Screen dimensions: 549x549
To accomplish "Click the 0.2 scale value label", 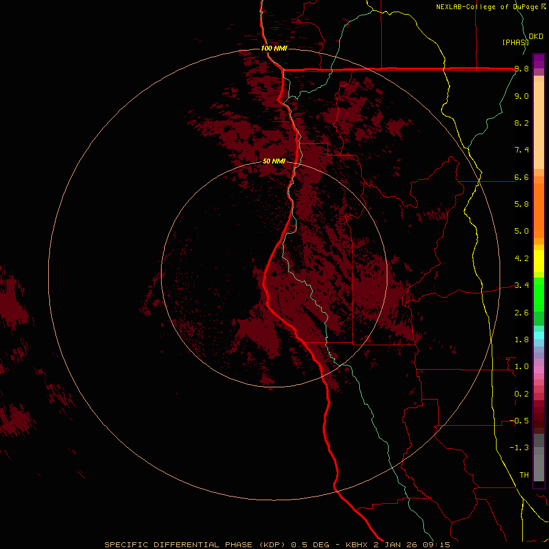I will click(522, 394).
